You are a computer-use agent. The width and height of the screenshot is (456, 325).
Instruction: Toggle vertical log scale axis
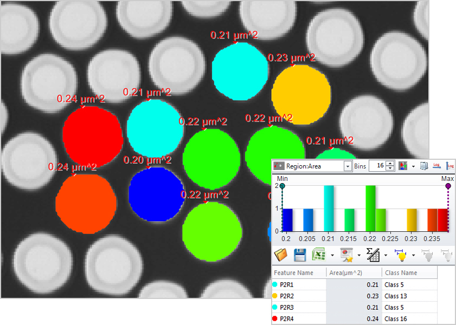[449, 166]
